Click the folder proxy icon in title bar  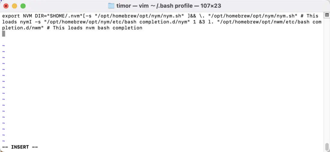click(x=111, y=6)
